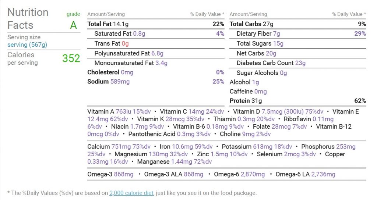The width and height of the screenshot is (377, 200).
Task: Click the "2,000 calorie diet" link
Action: point(131,193)
